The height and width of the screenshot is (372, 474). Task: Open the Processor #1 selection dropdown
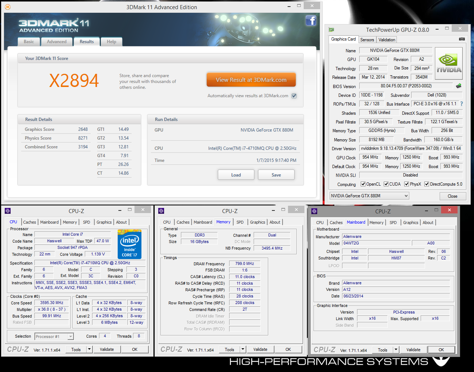54,337
